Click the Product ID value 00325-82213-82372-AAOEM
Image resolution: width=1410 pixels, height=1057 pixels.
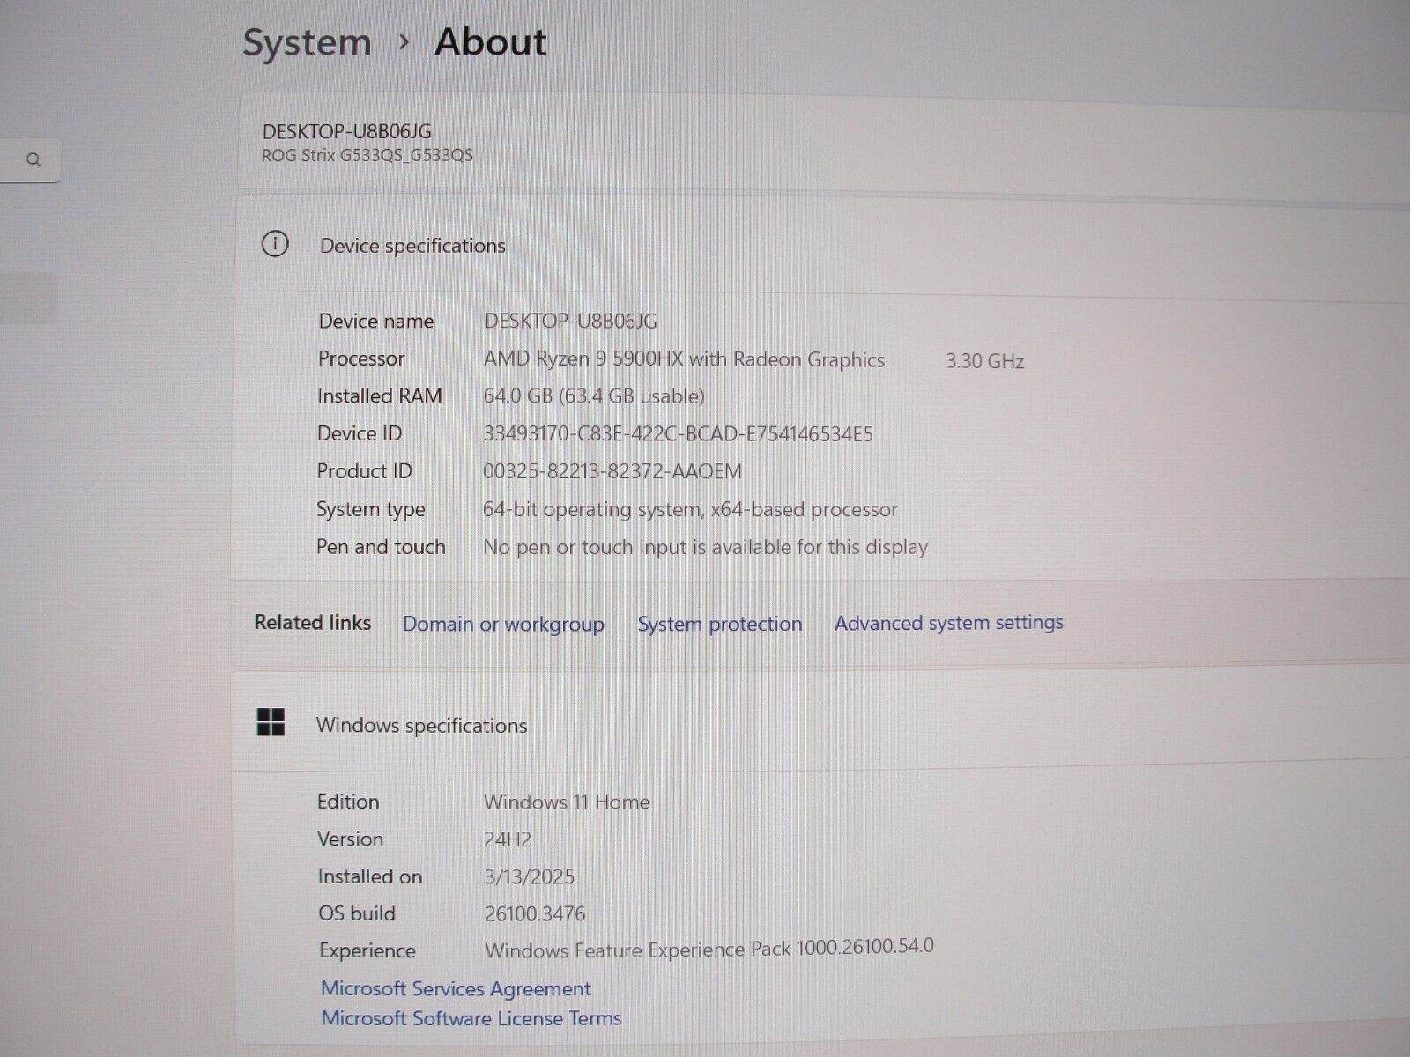pyautogui.click(x=612, y=471)
